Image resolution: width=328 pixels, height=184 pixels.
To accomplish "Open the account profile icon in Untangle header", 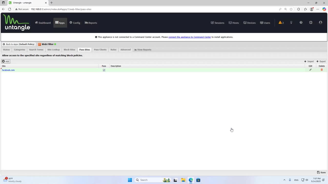I will [x=320, y=22].
